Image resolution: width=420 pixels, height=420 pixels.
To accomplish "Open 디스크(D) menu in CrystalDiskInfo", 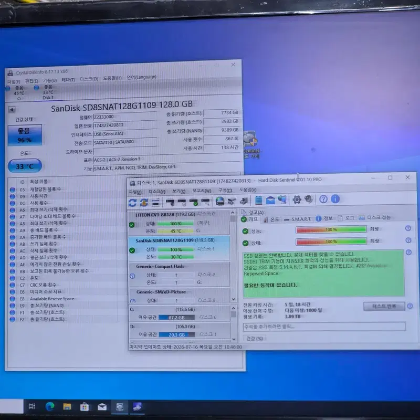I will [89, 79].
